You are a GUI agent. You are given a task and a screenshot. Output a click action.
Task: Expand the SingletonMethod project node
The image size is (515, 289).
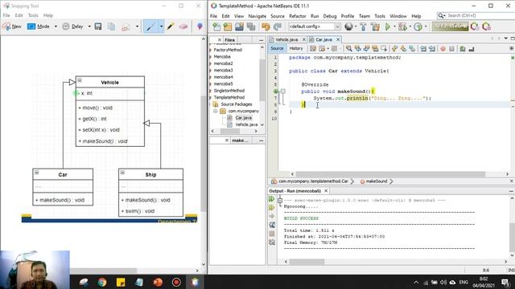[x=211, y=91]
